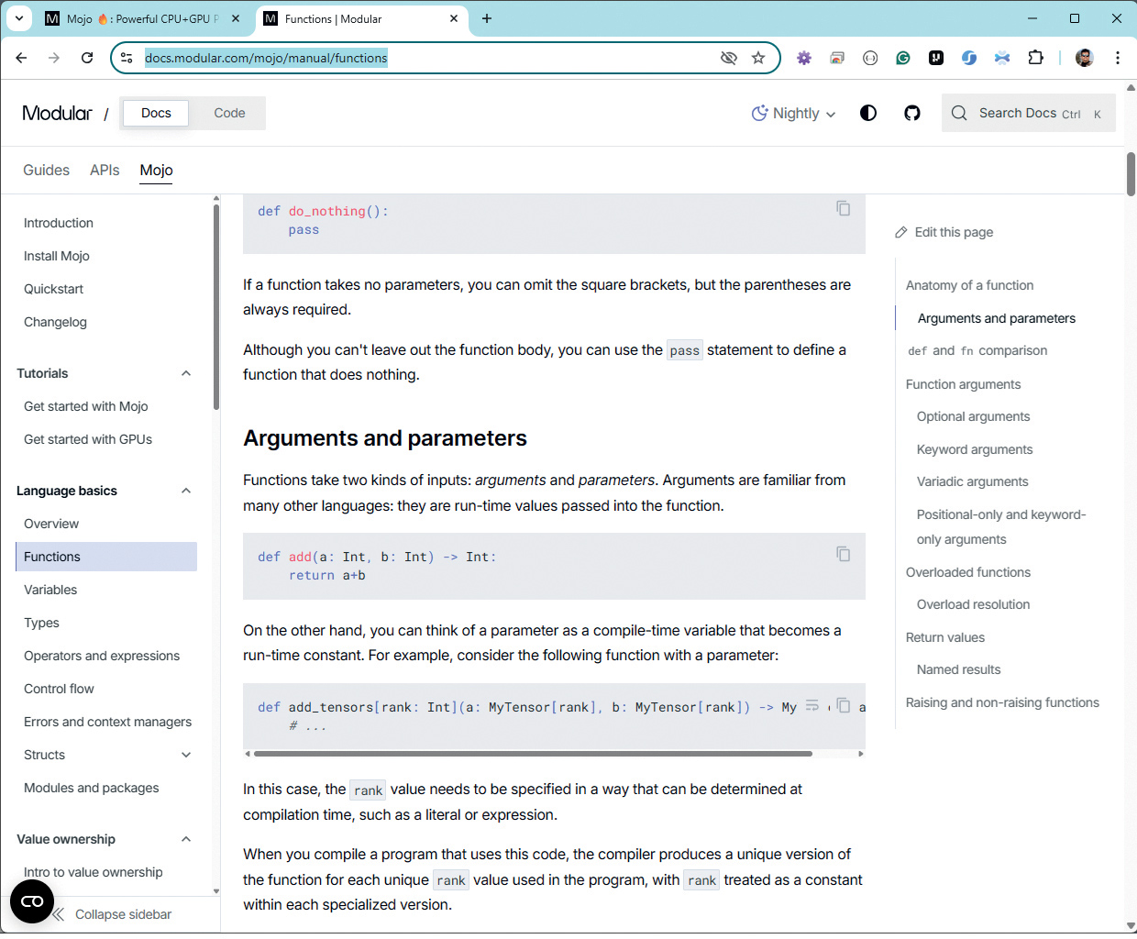Jump to Overloaded functions section
The height and width of the screenshot is (939, 1137).
[x=967, y=572]
